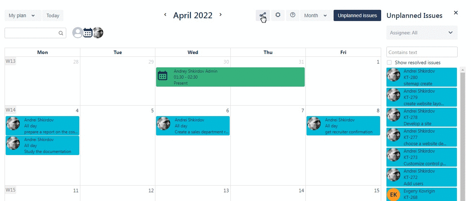Click the calendar events filter icon
471x201 pixels.
[88, 33]
